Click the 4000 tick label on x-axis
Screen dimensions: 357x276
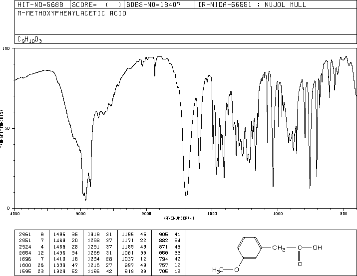tap(15, 214)
